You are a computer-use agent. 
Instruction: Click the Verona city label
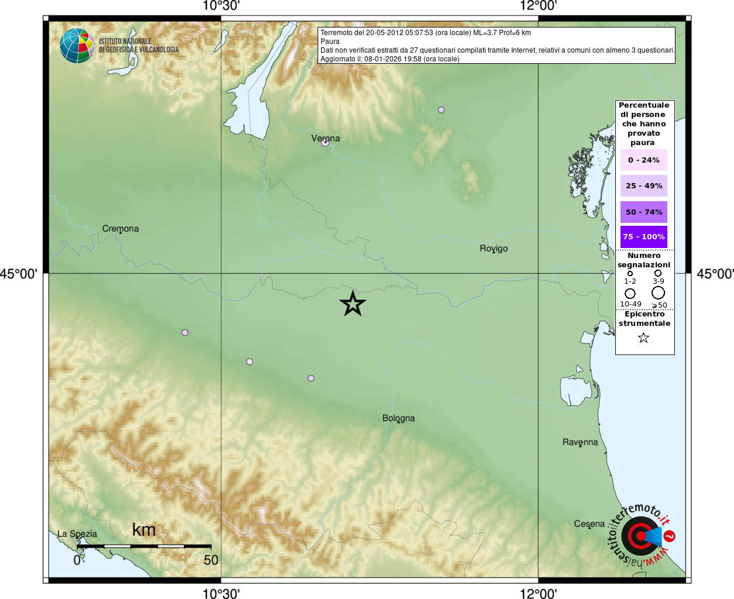326,138
